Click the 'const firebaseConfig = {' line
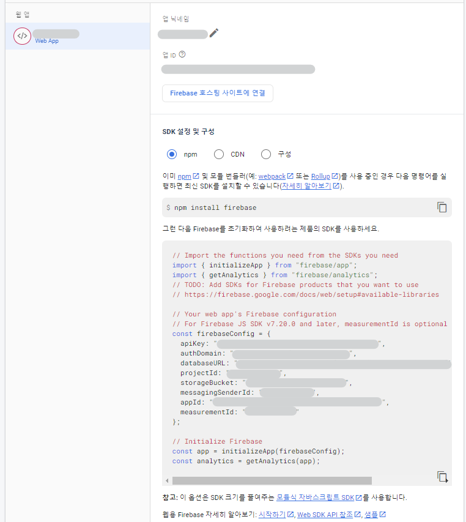The width and height of the screenshot is (466, 522). (221, 334)
